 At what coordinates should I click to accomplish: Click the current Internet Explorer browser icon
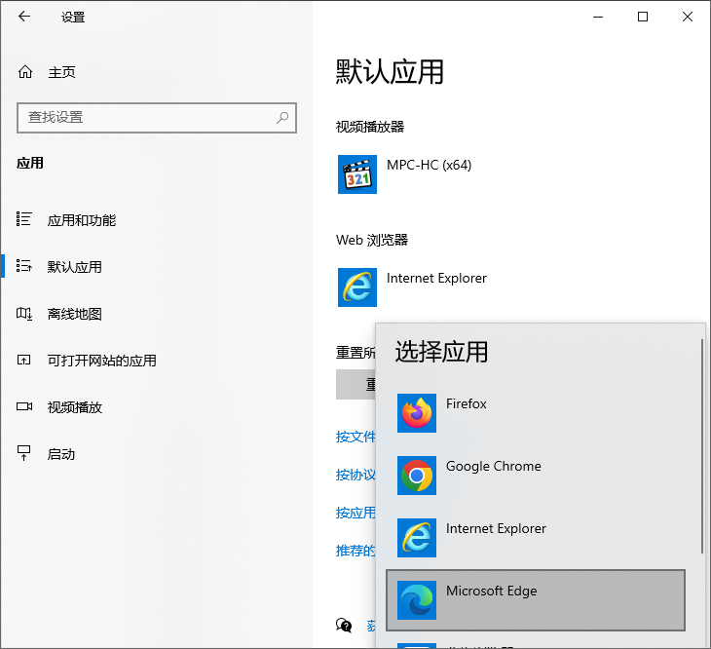(357, 287)
